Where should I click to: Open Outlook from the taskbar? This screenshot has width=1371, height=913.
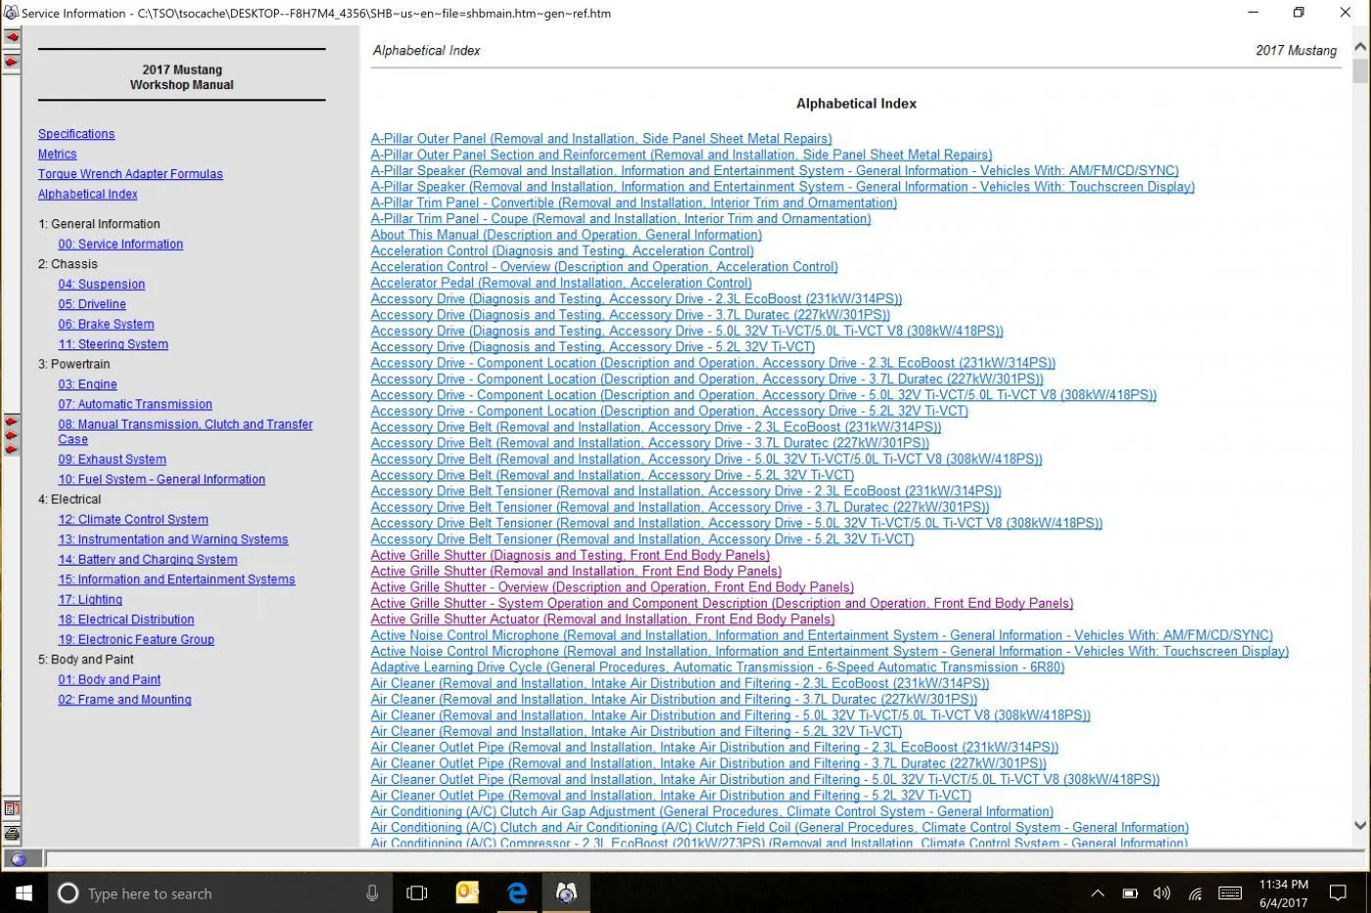[468, 892]
